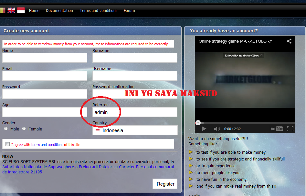Click Subscribe to MarketGlory annotation
The height and width of the screenshot is (196, 306).
pos(243,56)
